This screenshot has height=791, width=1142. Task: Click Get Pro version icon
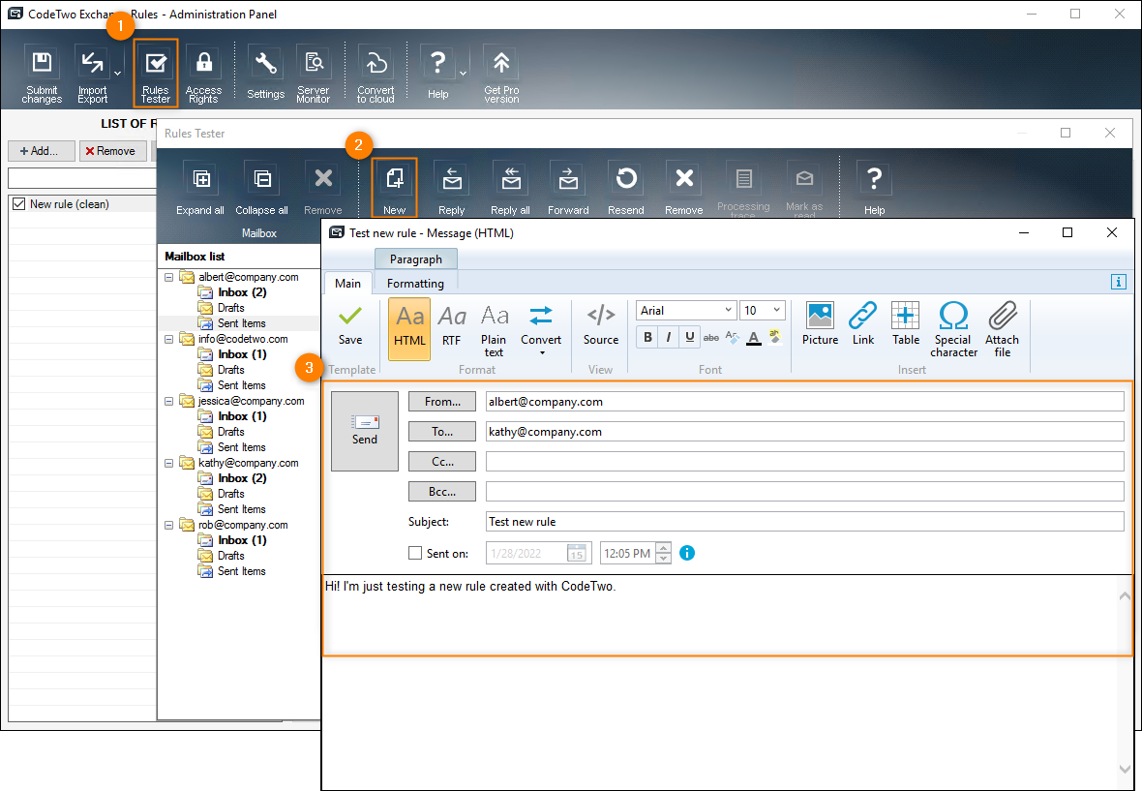(x=501, y=74)
